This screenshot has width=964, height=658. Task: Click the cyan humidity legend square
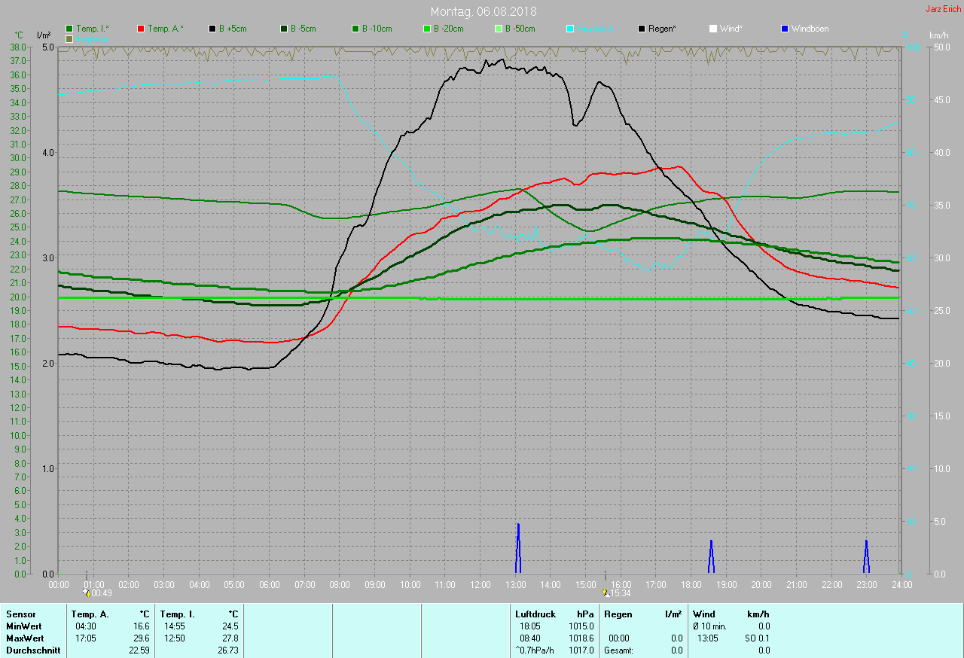(x=570, y=29)
